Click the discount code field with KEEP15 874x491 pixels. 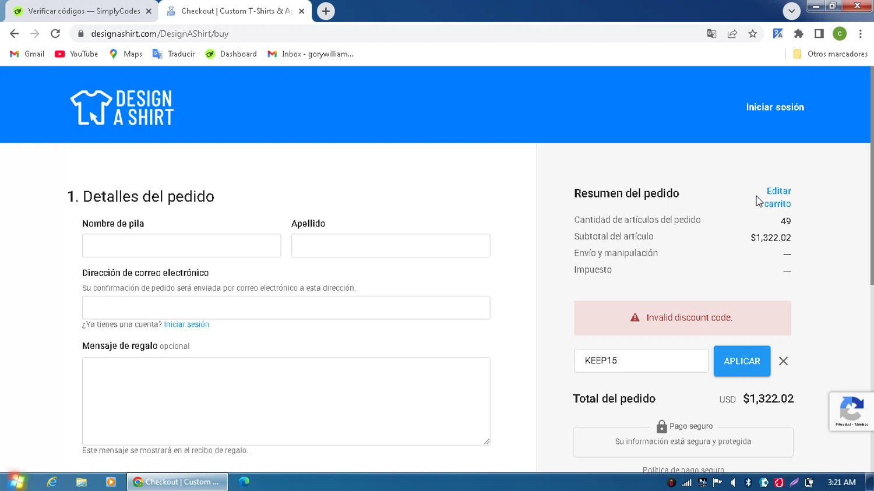(641, 361)
